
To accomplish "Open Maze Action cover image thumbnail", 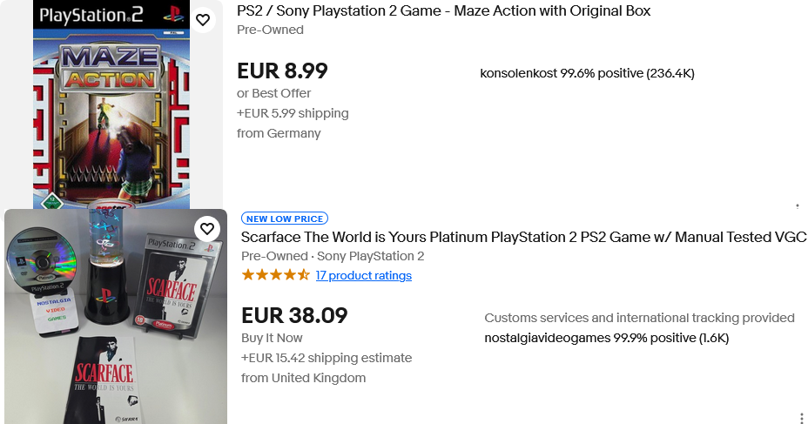I will click(x=110, y=104).
